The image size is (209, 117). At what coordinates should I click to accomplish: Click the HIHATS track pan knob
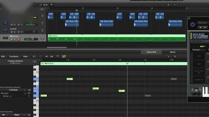(42, 31)
